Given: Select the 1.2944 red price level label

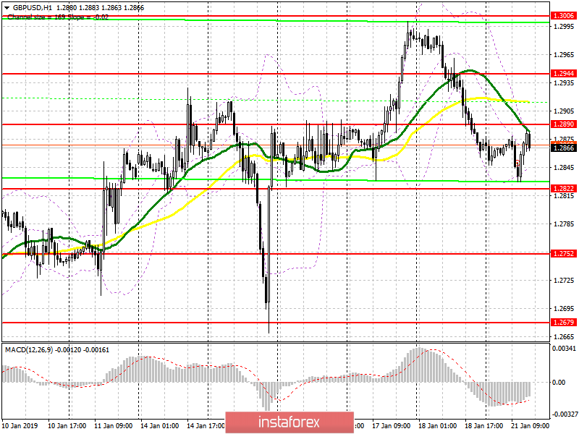Looking at the screenshot, I should tap(564, 74).
